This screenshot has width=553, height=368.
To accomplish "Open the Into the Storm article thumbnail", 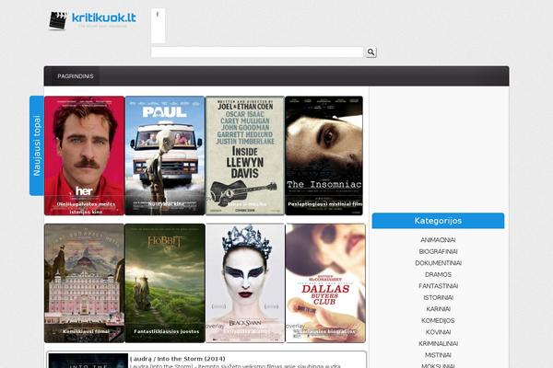I will click(88, 361).
